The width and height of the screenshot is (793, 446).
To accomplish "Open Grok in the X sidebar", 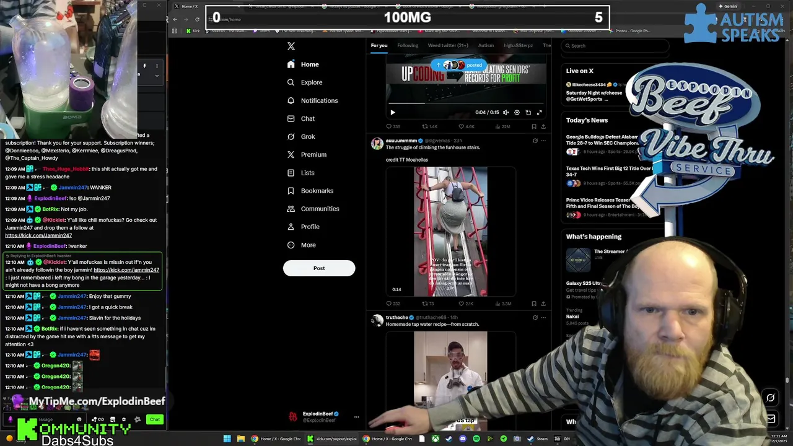I will [x=301, y=136].
